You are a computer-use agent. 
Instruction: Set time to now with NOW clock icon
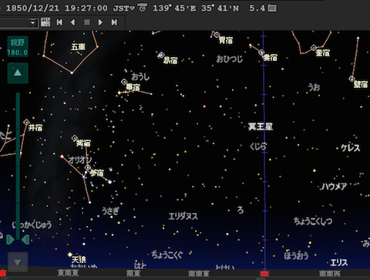143,8
